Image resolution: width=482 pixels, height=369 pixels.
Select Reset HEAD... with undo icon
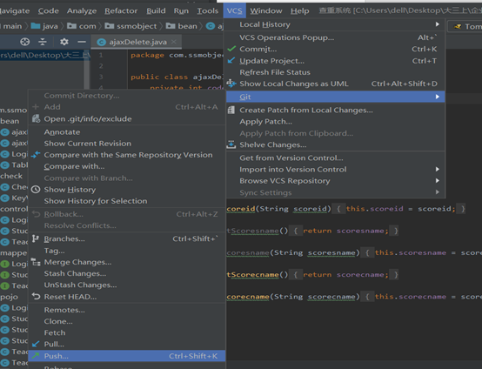127,297
